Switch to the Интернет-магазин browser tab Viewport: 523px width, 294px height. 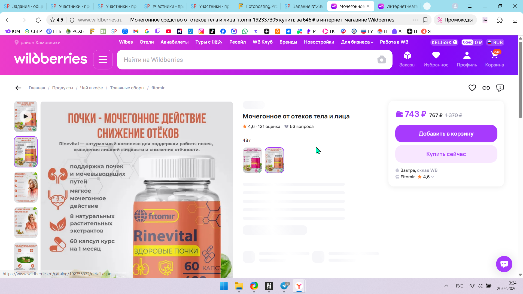pyautogui.click(x=398, y=6)
